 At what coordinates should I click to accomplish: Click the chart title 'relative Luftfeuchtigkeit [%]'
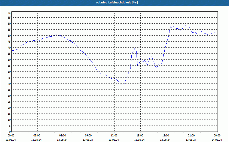coord(117,3)
